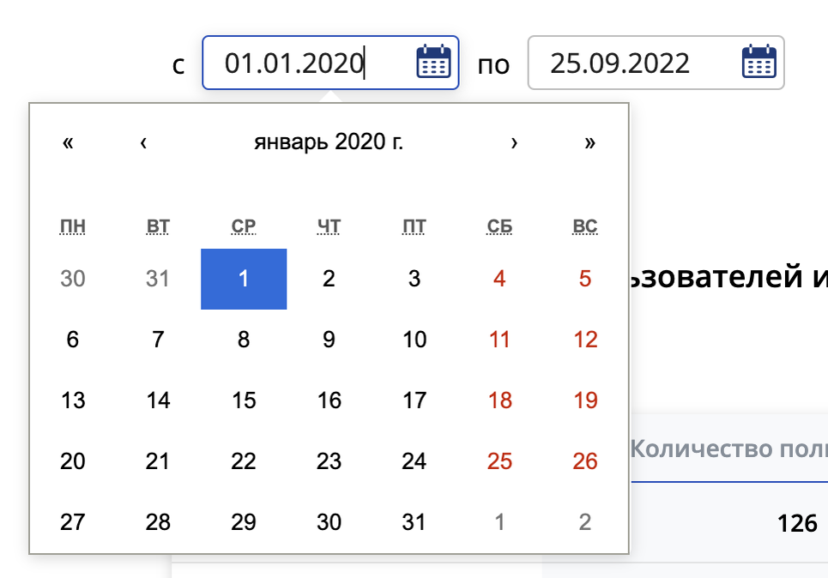The height and width of the screenshot is (578, 828).
Task: Go to previous month with the ‹ arrow
Action: 143,142
